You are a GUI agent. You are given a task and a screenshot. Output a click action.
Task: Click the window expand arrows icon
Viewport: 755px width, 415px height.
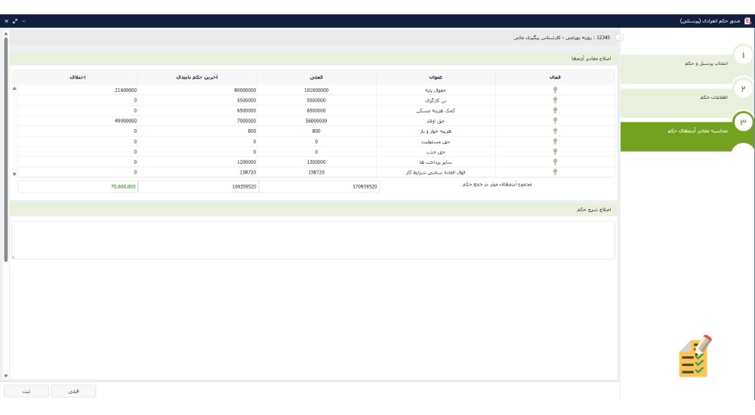pos(15,21)
